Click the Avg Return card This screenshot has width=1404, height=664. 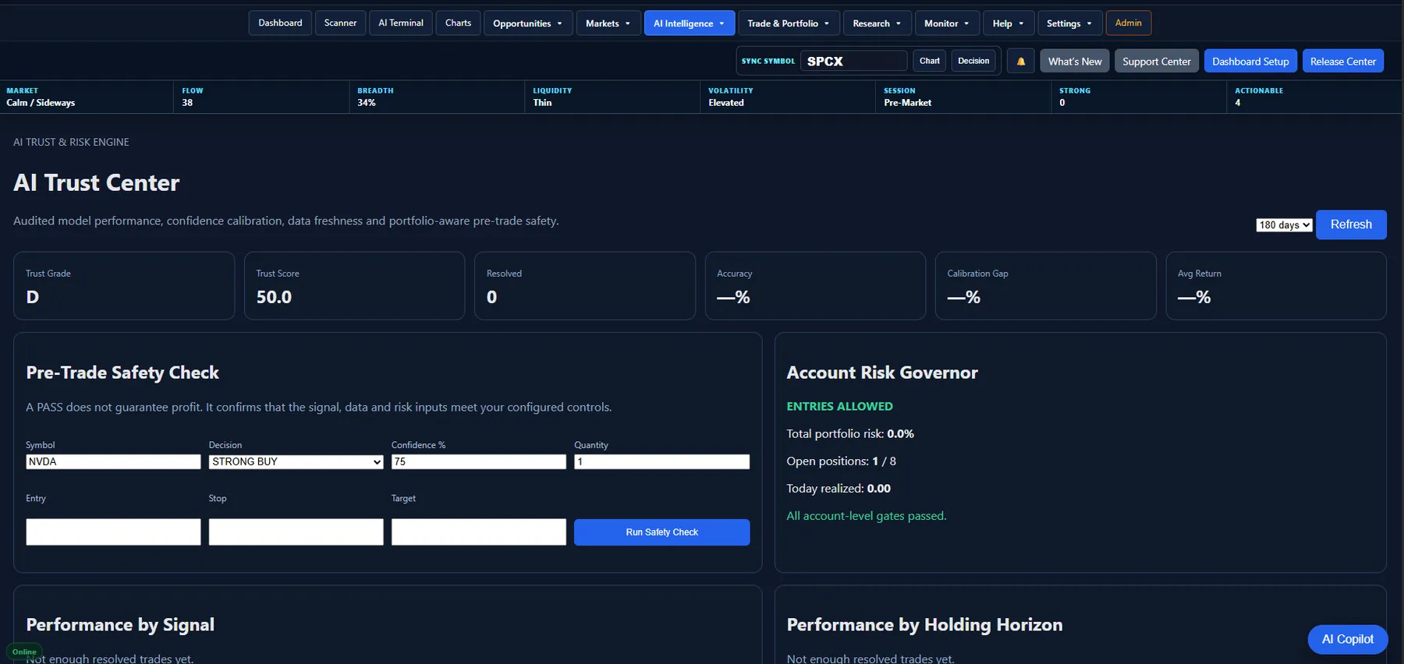click(1275, 285)
